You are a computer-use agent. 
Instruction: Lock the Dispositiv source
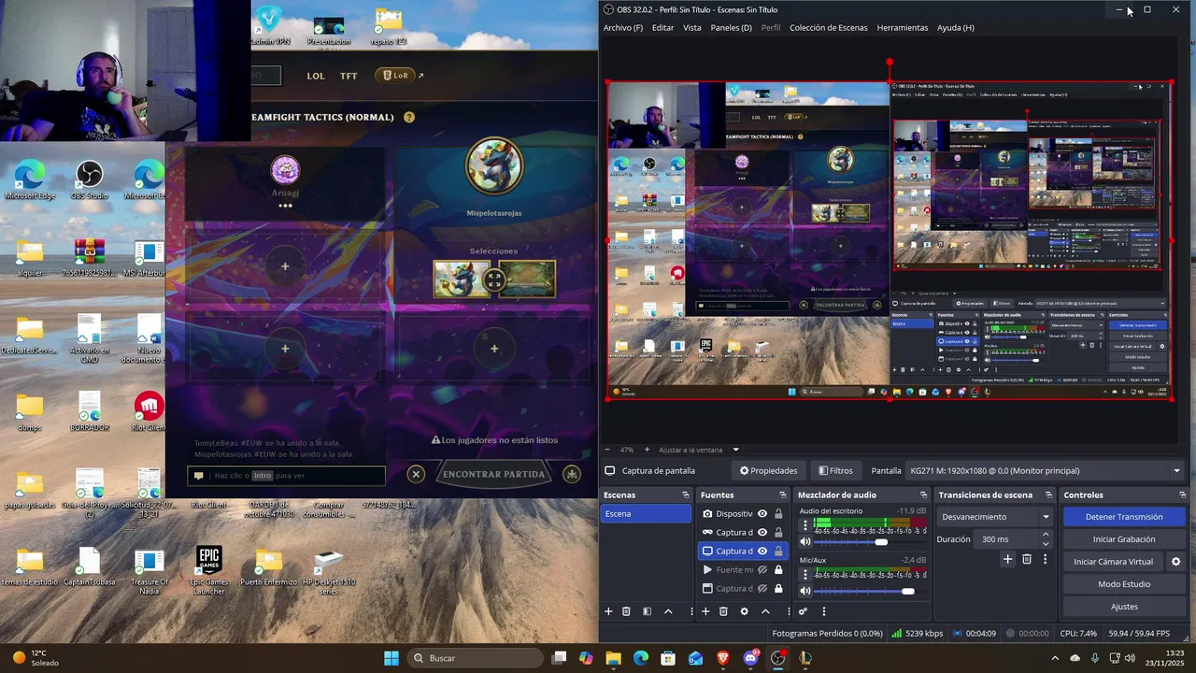tap(778, 514)
